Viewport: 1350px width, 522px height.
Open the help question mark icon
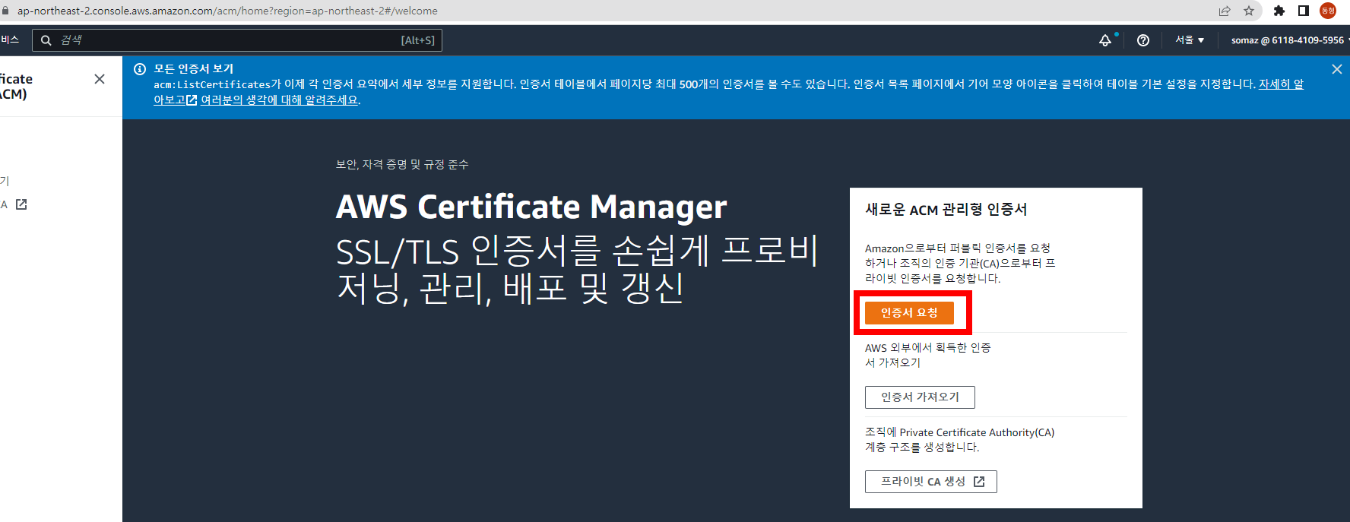1143,40
